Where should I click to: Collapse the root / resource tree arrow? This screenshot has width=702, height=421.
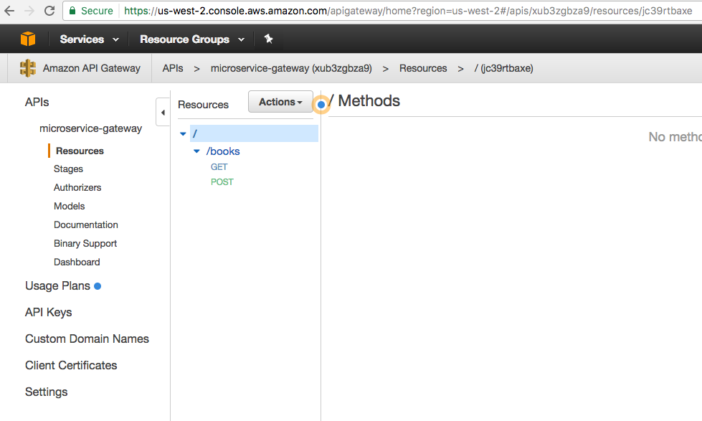(183, 134)
